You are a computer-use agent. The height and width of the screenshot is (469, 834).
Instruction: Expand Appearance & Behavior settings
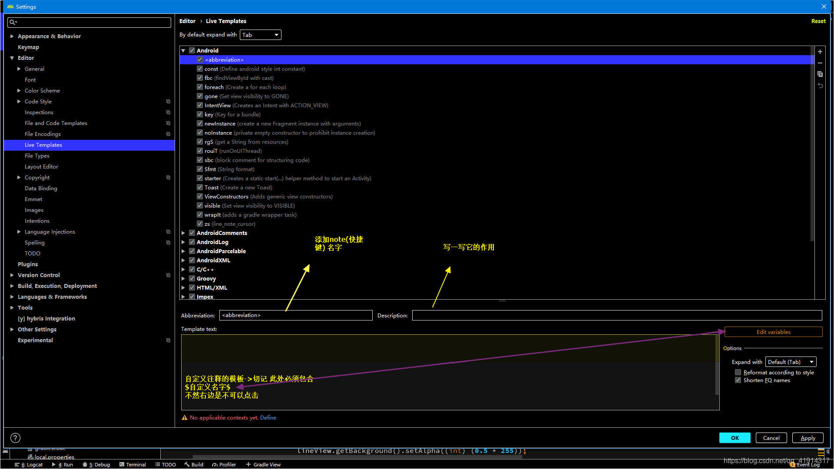coord(12,36)
